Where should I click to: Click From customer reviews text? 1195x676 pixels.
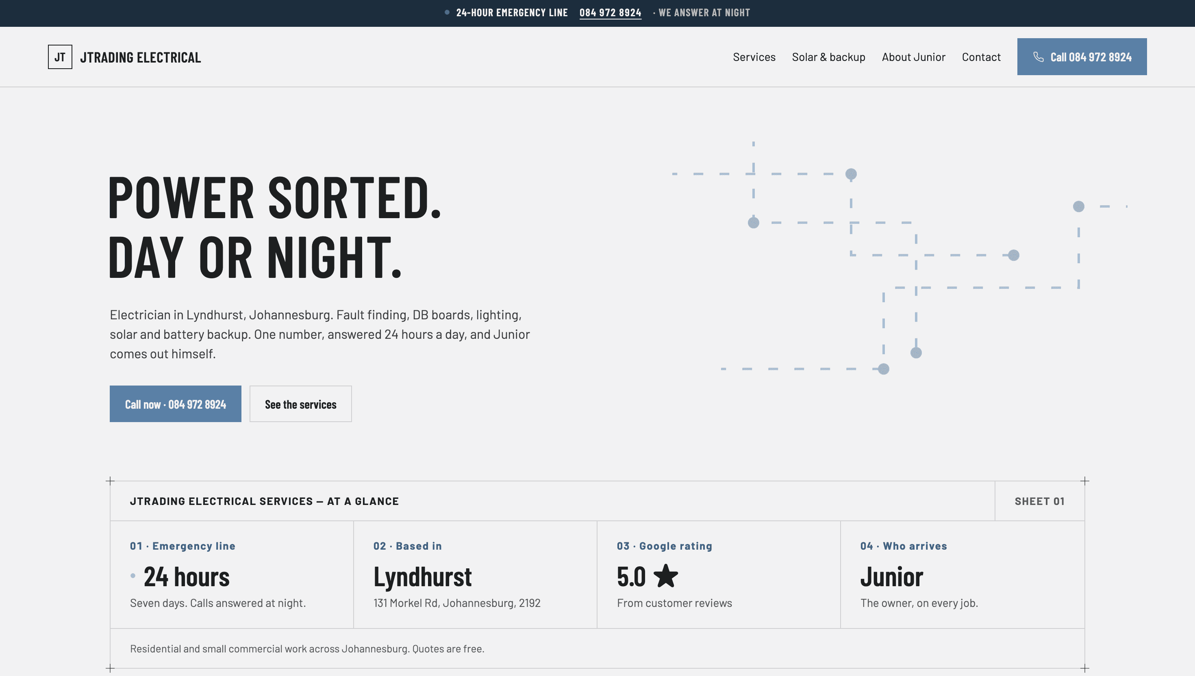674,602
